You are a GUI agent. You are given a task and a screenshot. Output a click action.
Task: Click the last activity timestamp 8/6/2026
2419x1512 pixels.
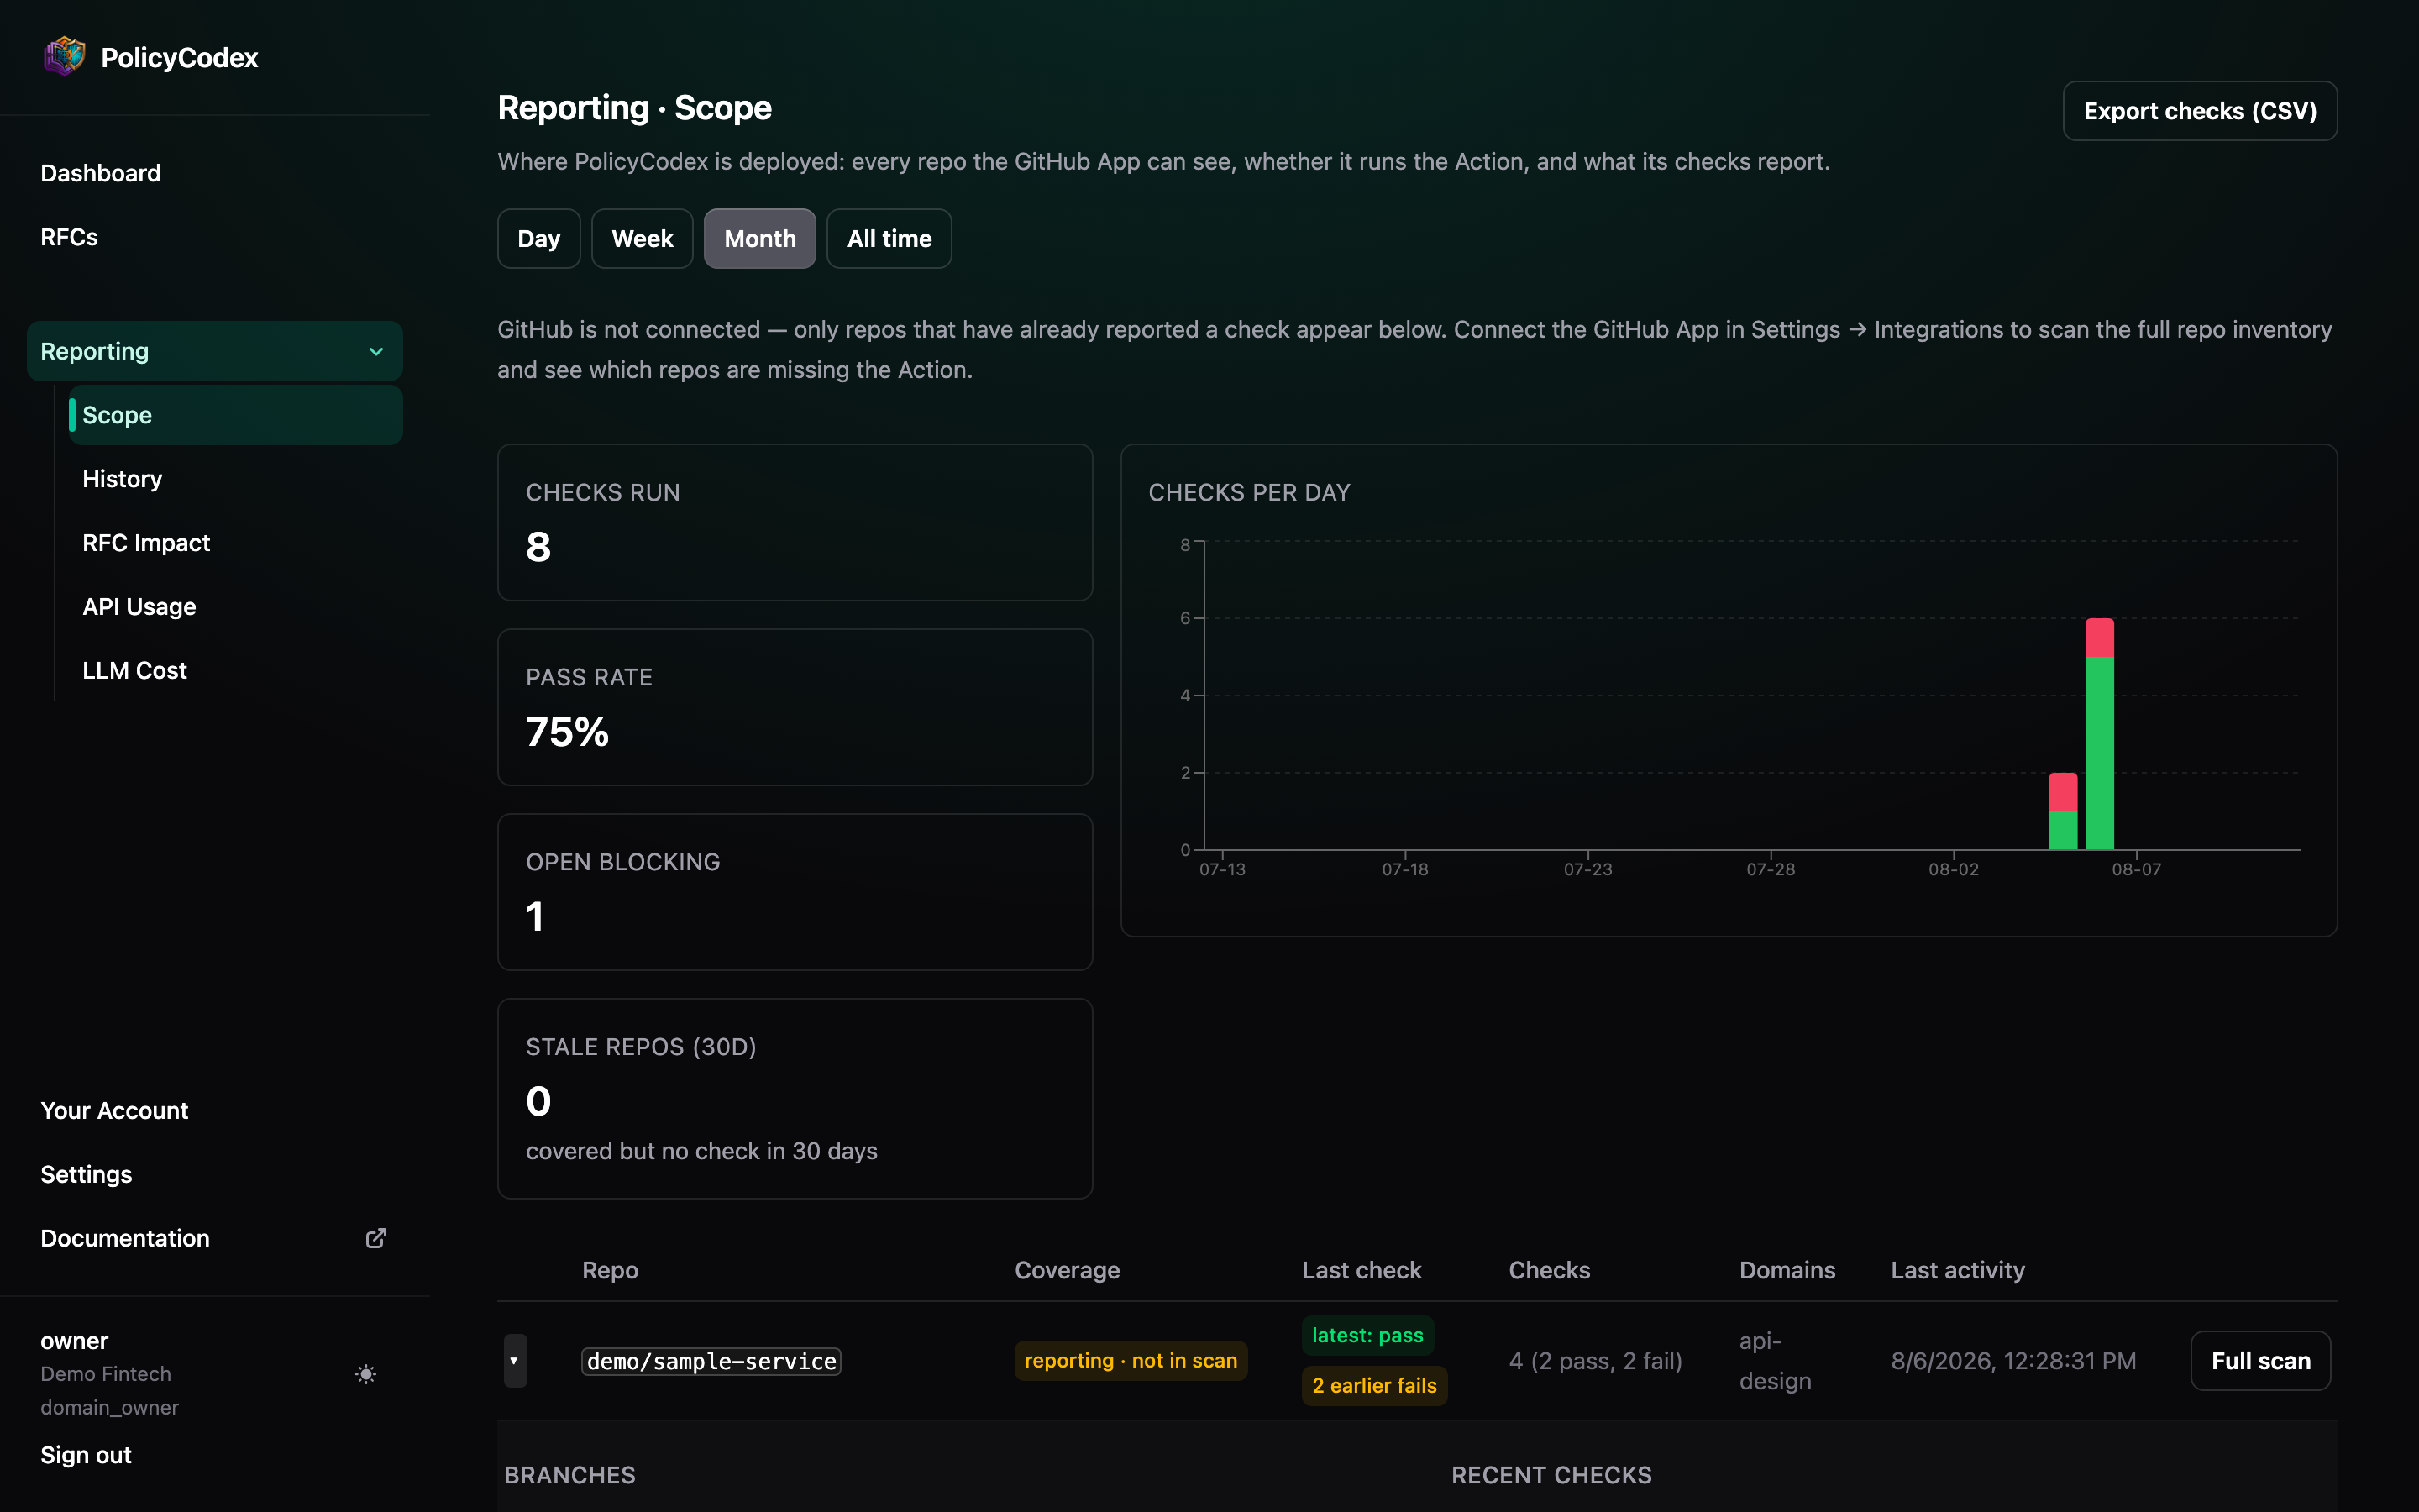[2013, 1361]
